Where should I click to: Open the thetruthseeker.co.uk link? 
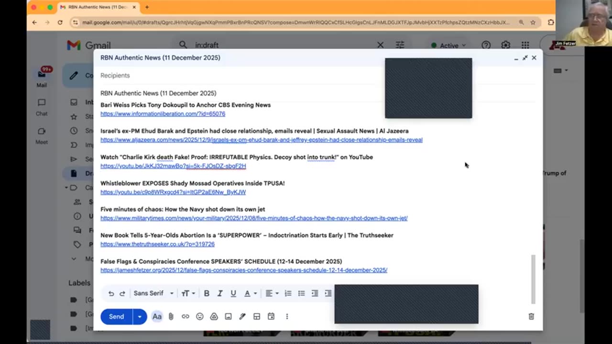coord(157,244)
